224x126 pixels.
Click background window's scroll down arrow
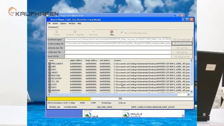[183, 116]
